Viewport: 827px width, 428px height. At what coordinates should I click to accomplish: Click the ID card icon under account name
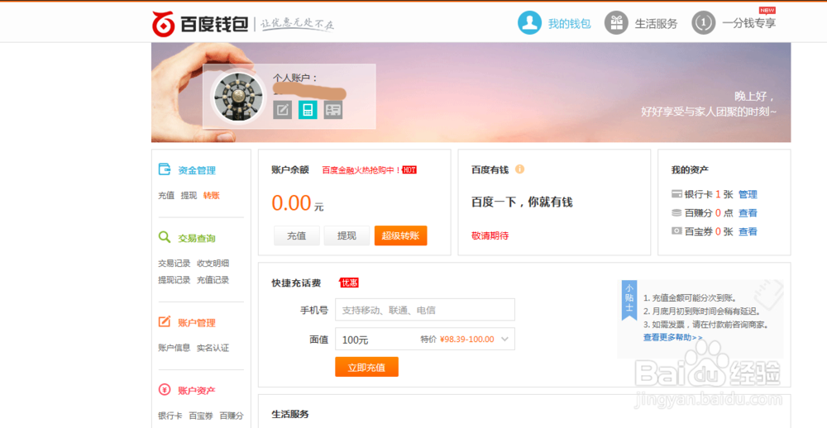pyautogui.click(x=332, y=110)
